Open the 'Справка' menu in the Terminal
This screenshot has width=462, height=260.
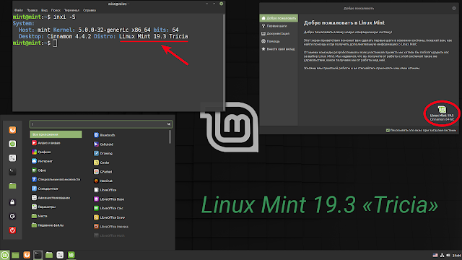90,10
